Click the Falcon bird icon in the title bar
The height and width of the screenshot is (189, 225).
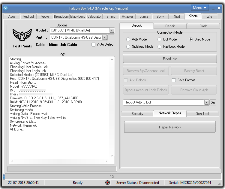5,8
